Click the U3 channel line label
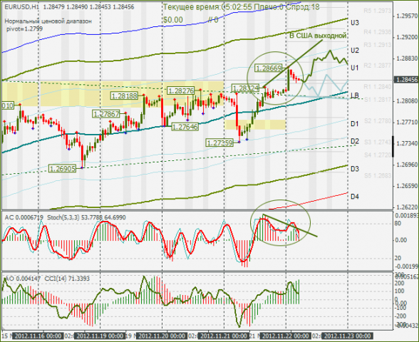 [355, 23]
